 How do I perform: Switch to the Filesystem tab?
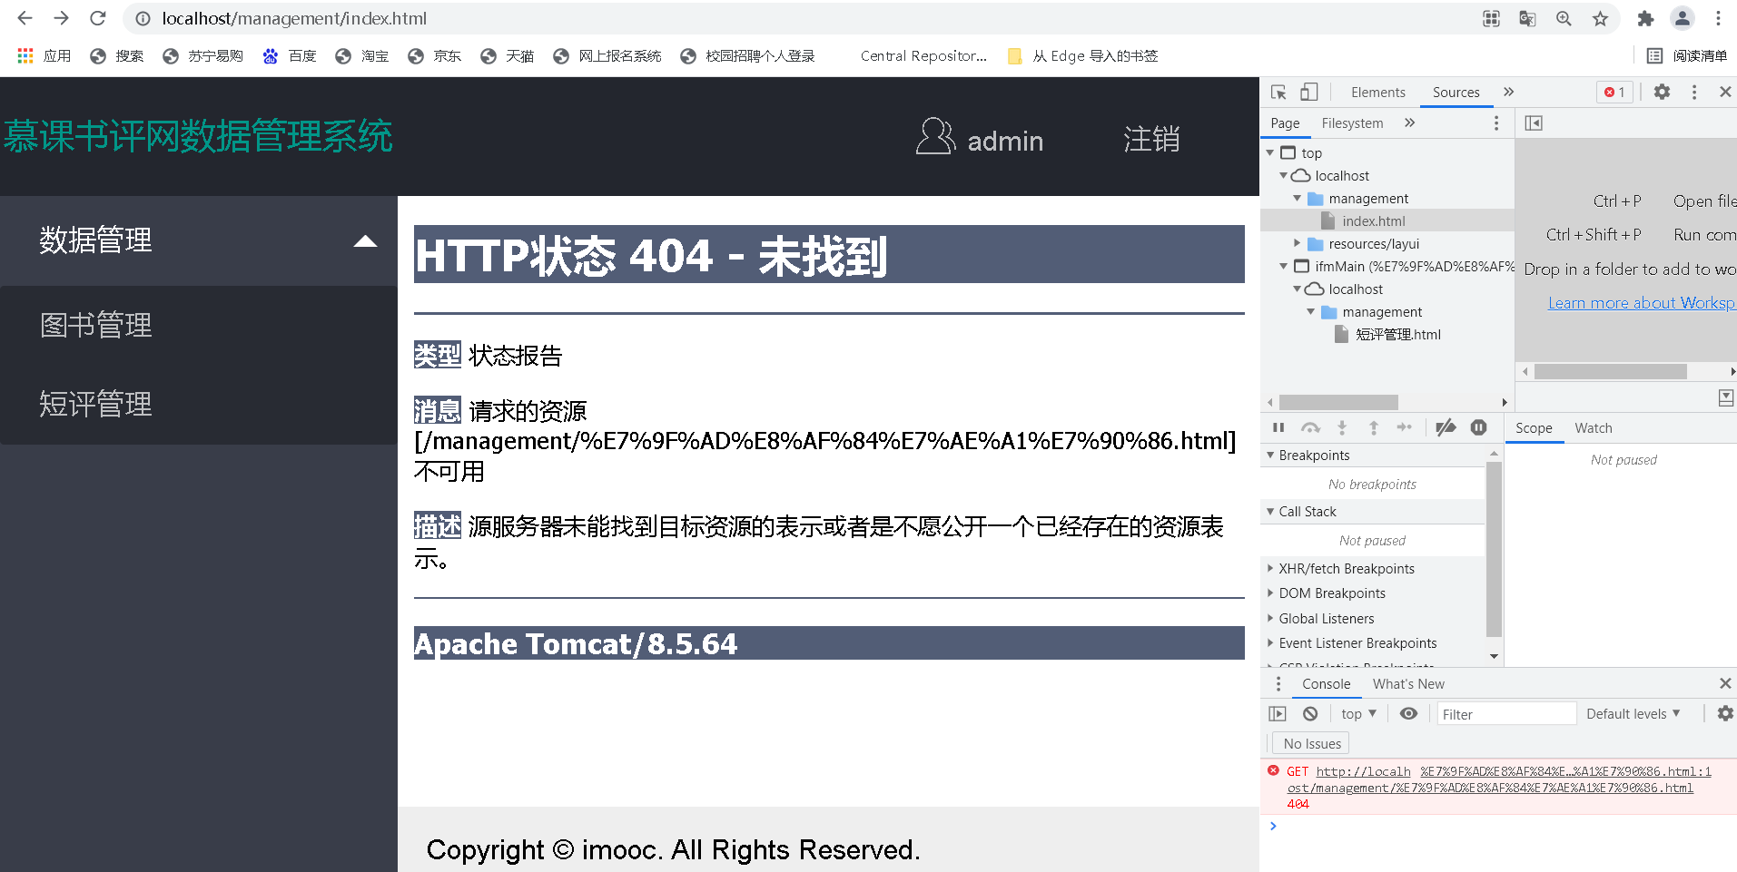pyautogui.click(x=1352, y=122)
